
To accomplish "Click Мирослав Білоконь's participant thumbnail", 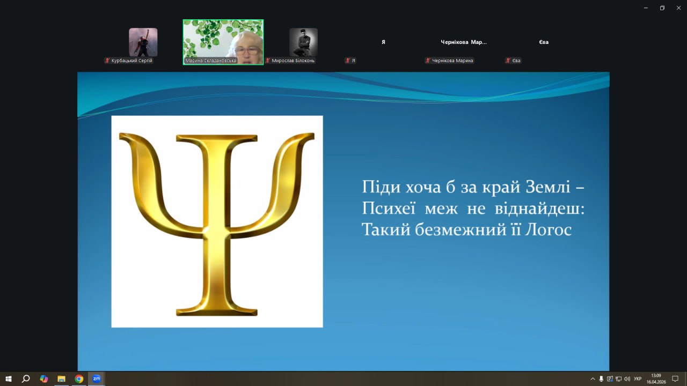I will click(303, 42).
